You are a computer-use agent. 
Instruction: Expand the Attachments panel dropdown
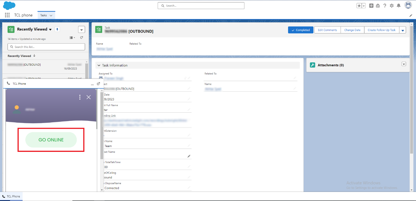click(x=404, y=64)
